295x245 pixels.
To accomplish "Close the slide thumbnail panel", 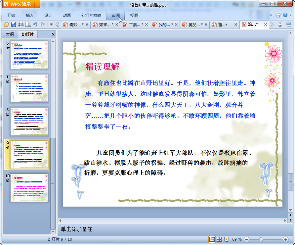I will point(53,34).
